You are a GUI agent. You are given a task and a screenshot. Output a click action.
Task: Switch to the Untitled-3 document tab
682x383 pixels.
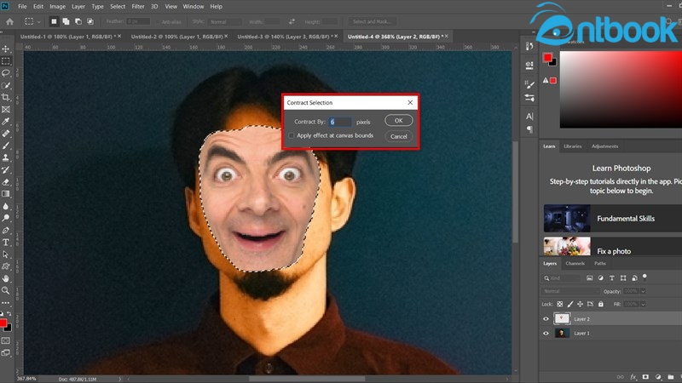[x=286, y=37]
